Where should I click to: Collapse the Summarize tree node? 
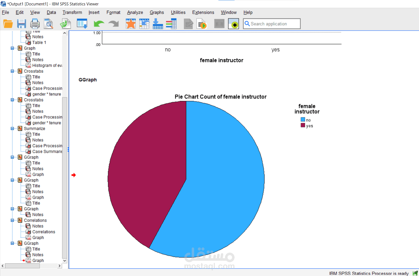click(x=12, y=129)
